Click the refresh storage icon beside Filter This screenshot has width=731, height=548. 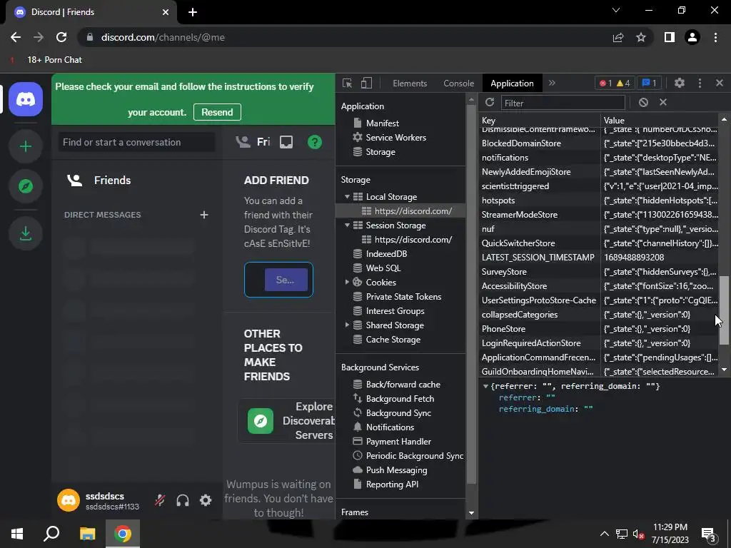point(490,103)
